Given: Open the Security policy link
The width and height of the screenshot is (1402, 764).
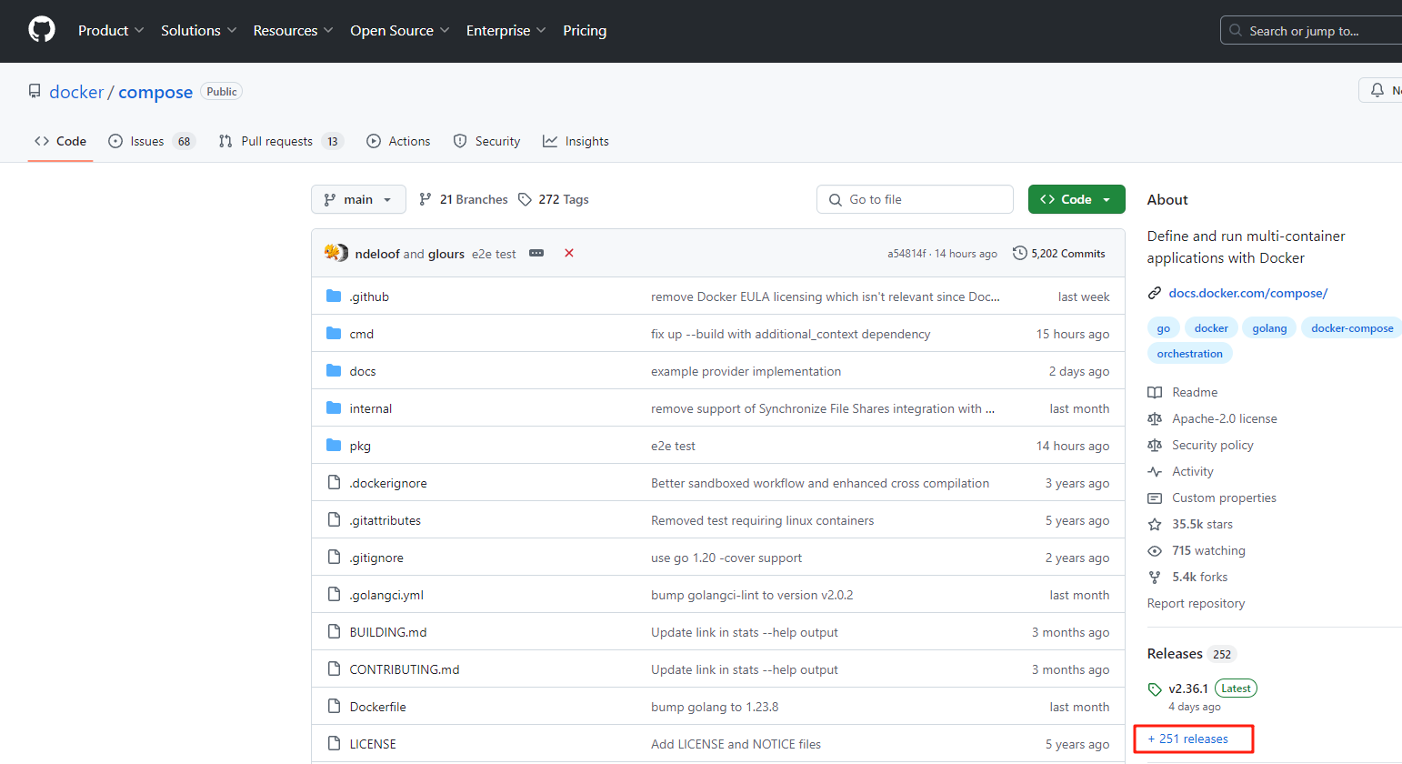Looking at the screenshot, I should point(1213,445).
